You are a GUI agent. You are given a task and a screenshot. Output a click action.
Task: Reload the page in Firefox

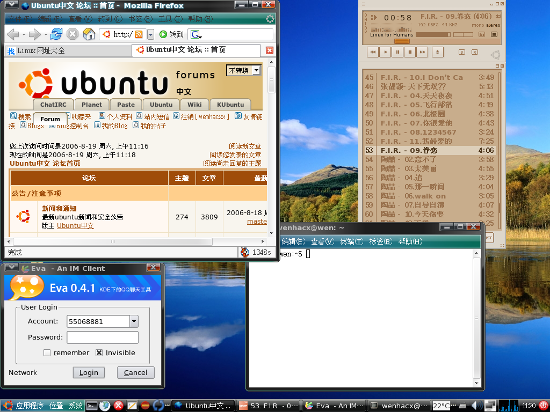(x=56, y=34)
